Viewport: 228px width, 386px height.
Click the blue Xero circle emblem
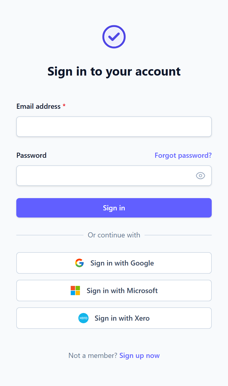pyautogui.click(x=83, y=318)
